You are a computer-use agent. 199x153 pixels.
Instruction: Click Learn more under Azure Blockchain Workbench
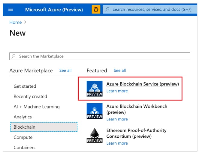(117, 119)
